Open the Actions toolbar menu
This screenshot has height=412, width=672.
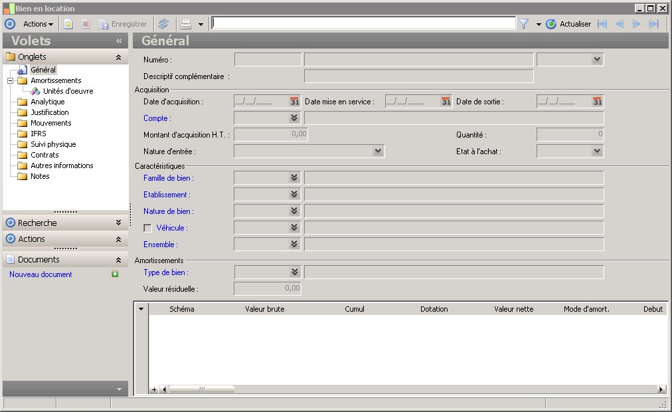(x=38, y=24)
